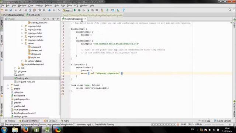Expand the values-w820dp folder

click(22, 61)
